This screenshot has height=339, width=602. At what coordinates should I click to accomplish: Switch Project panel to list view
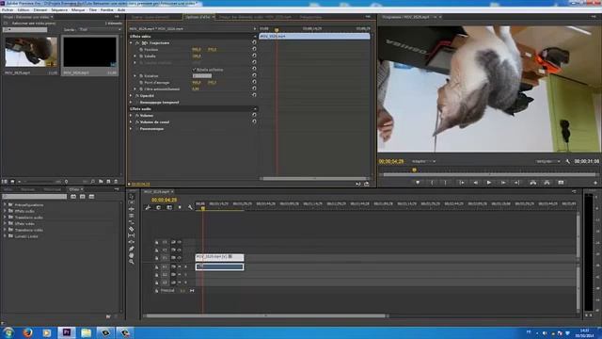click(x=5, y=182)
